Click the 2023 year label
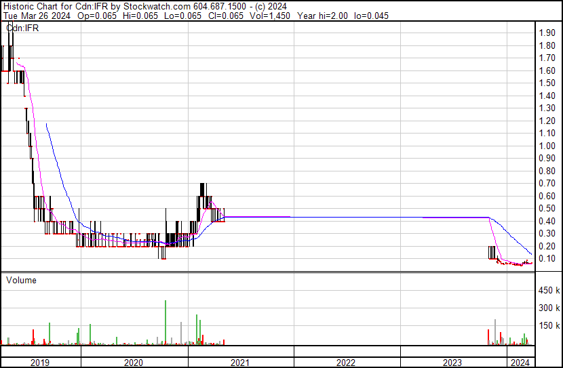Viewport: 563px width, 368px height. click(452, 363)
